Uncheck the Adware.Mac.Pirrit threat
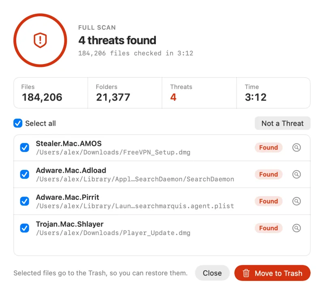324x291 pixels. [25, 201]
